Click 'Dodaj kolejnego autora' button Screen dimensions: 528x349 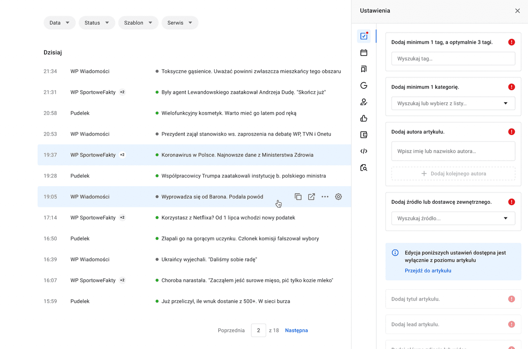pos(453,173)
